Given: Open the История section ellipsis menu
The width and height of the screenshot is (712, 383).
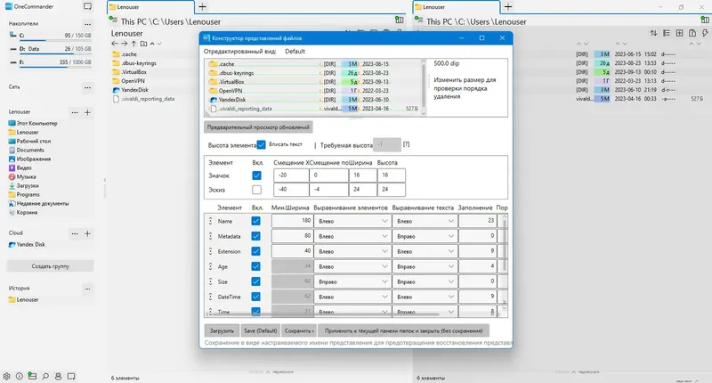Looking at the screenshot, I should coord(87,289).
